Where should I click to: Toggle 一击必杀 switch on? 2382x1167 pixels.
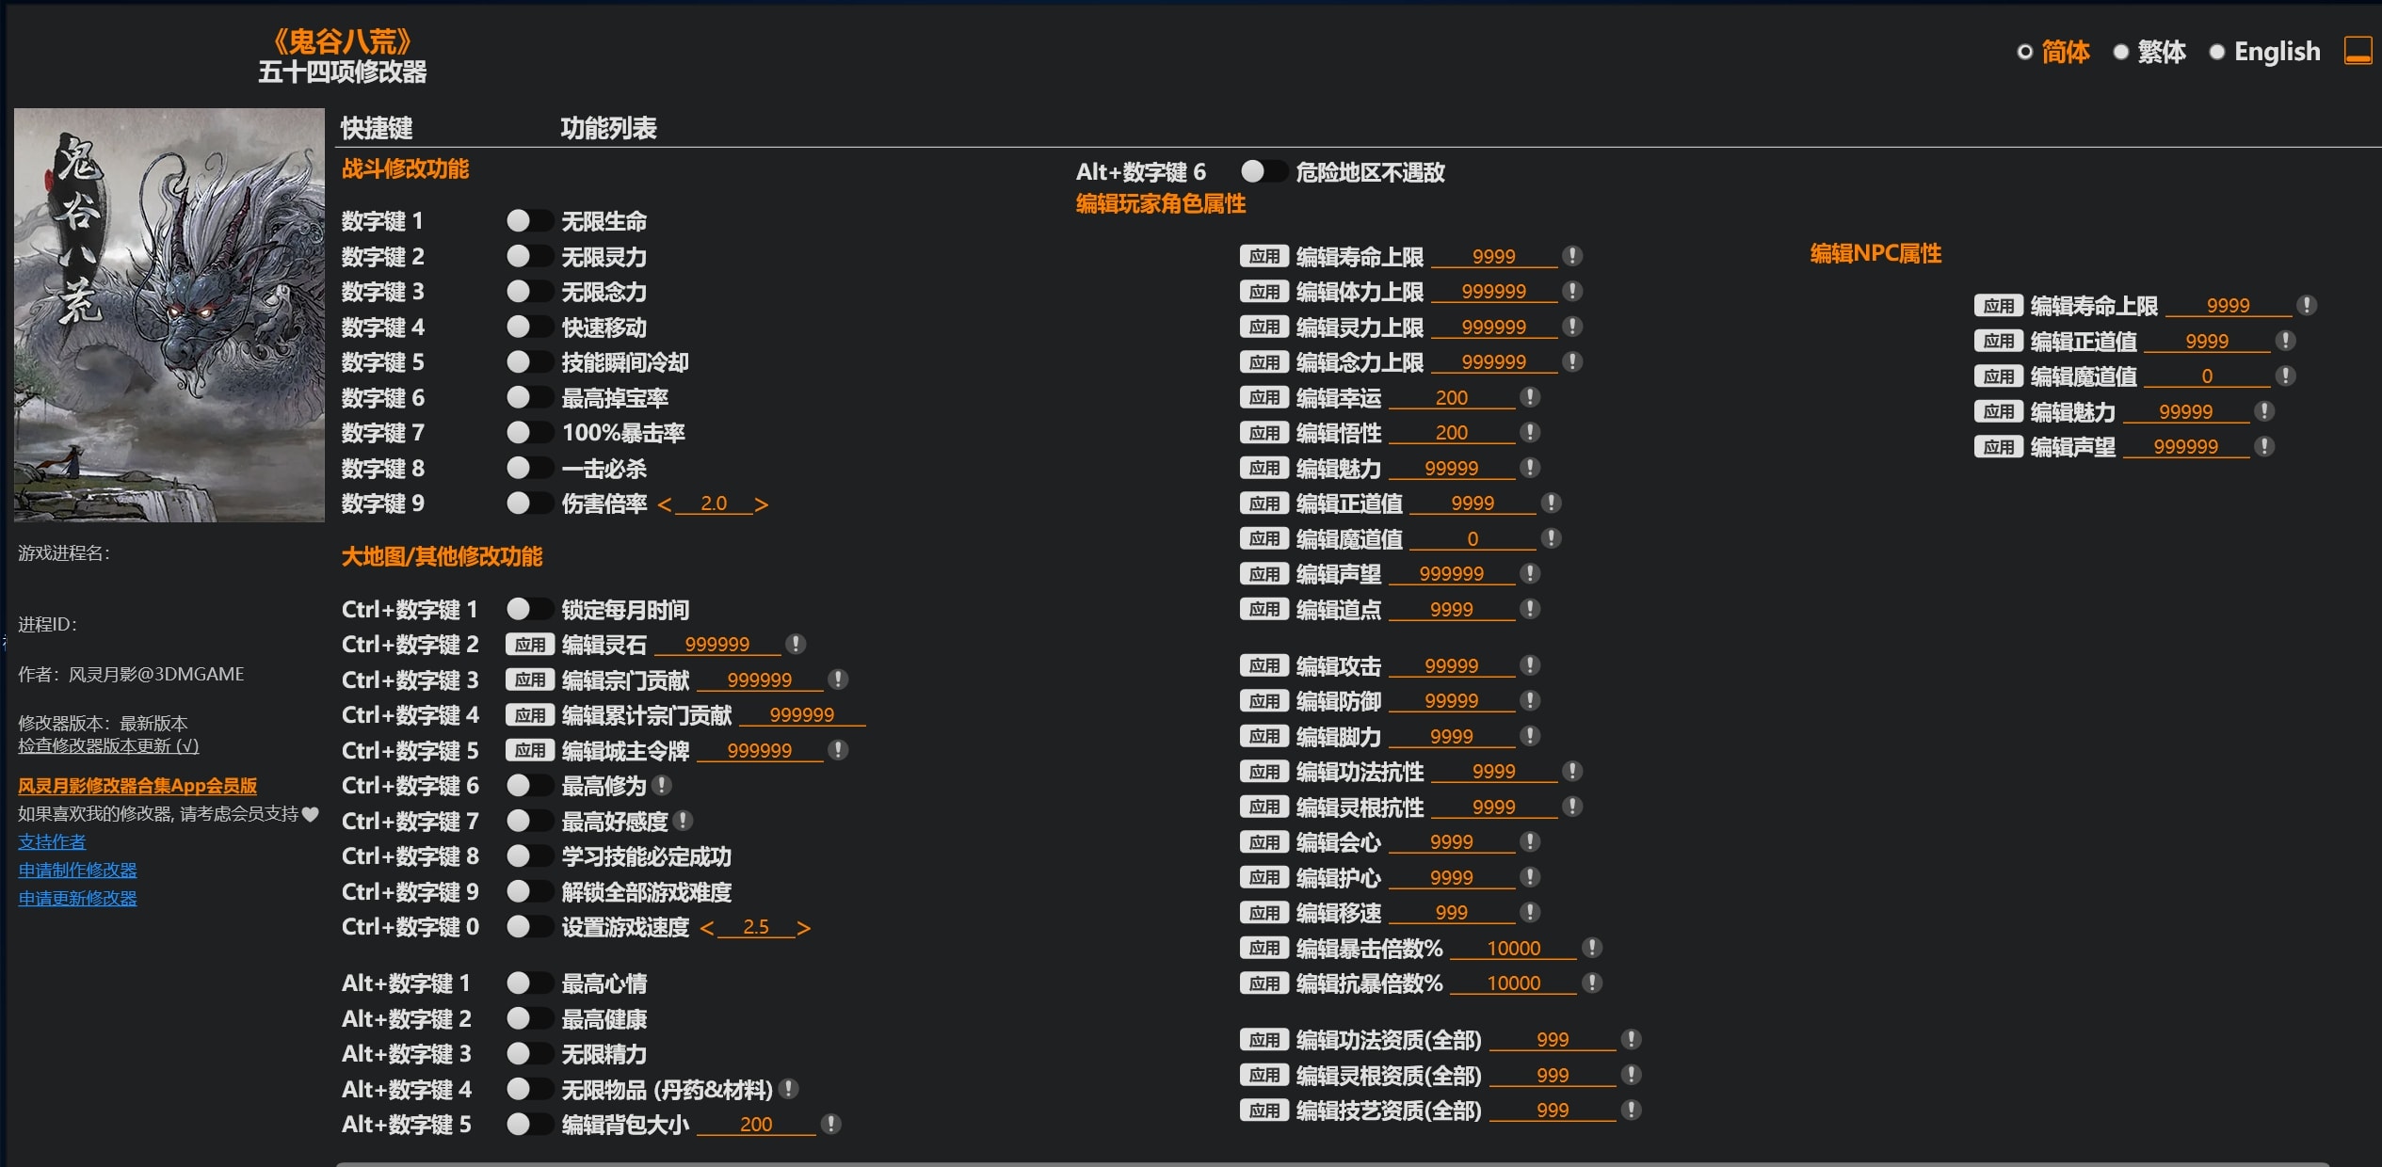[528, 468]
